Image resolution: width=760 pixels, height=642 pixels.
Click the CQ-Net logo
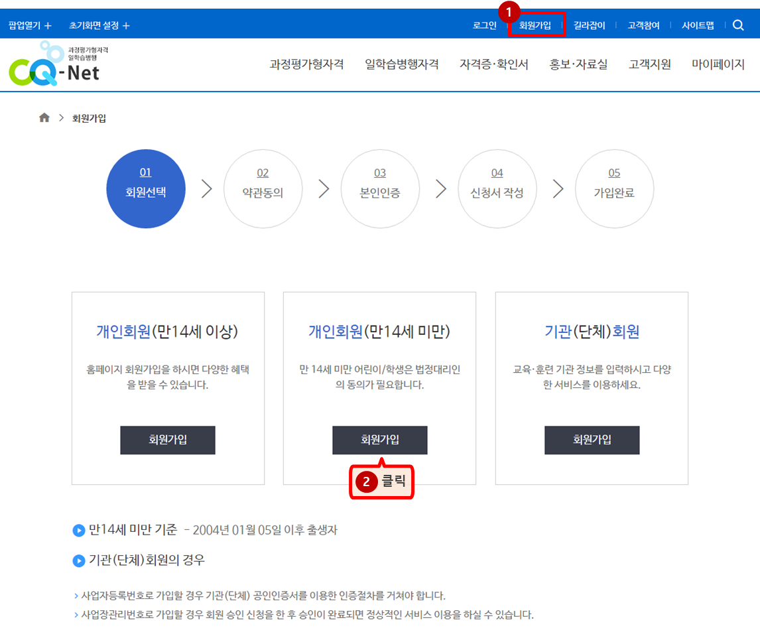(x=58, y=64)
